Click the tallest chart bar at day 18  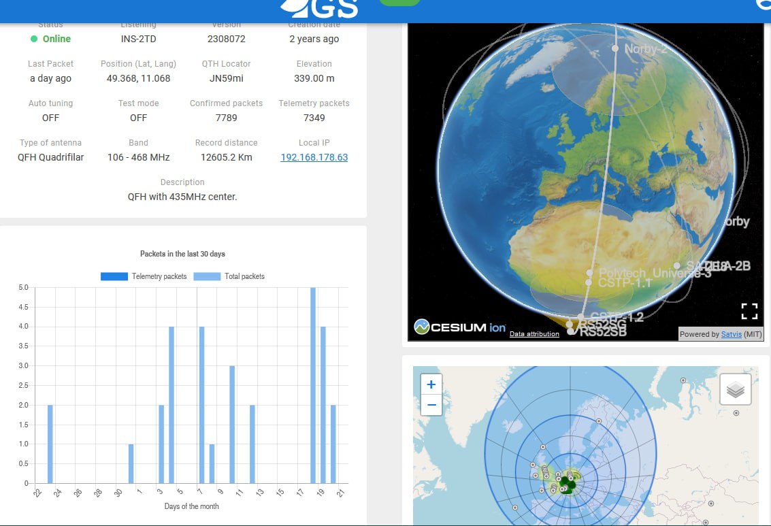tap(313, 385)
